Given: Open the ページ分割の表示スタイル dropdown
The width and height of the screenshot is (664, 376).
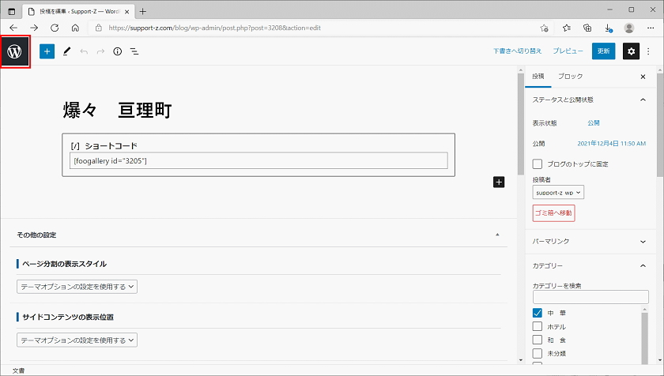Looking at the screenshot, I should point(77,287).
